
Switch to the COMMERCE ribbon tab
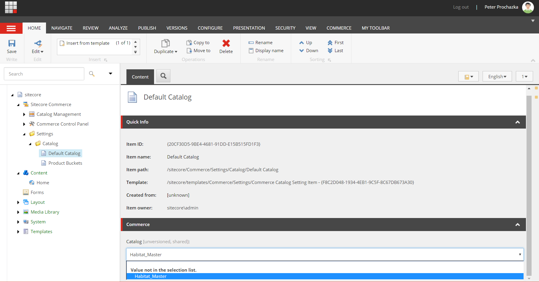coord(339,28)
